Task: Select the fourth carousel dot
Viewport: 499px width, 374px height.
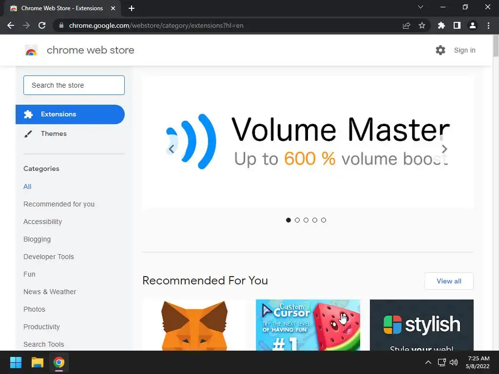Action: [315, 220]
